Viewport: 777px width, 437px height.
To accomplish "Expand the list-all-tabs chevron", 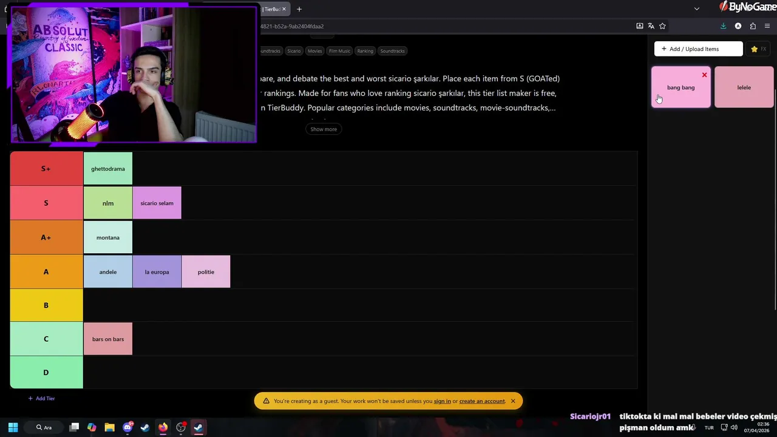I will pos(697,8).
